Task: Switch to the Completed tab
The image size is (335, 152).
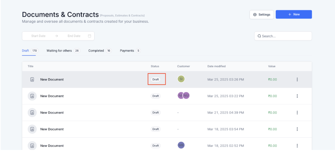Action: (x=96, y=51)
